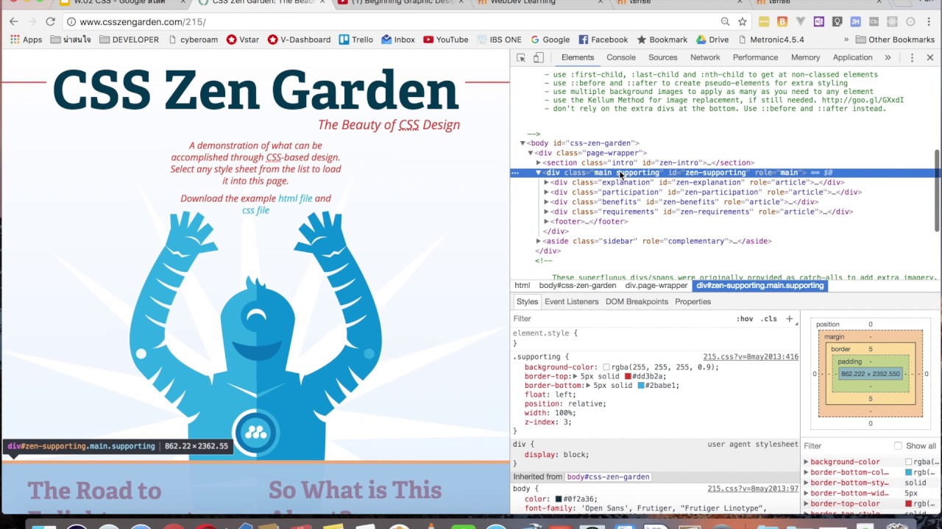
Task: Open the Application tab in DevTools
Action: [x=852, y=57]
